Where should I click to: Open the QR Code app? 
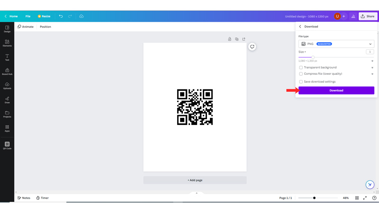[7, 146]
